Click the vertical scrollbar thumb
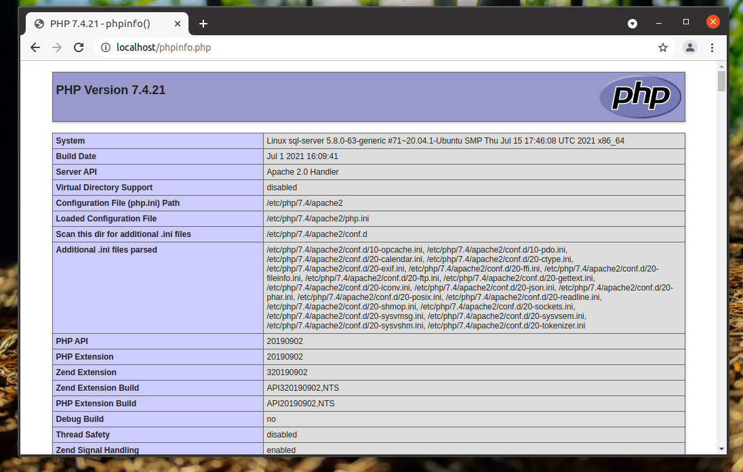Image resolution: width=743 pixels, height=472 pixels. 721,81
